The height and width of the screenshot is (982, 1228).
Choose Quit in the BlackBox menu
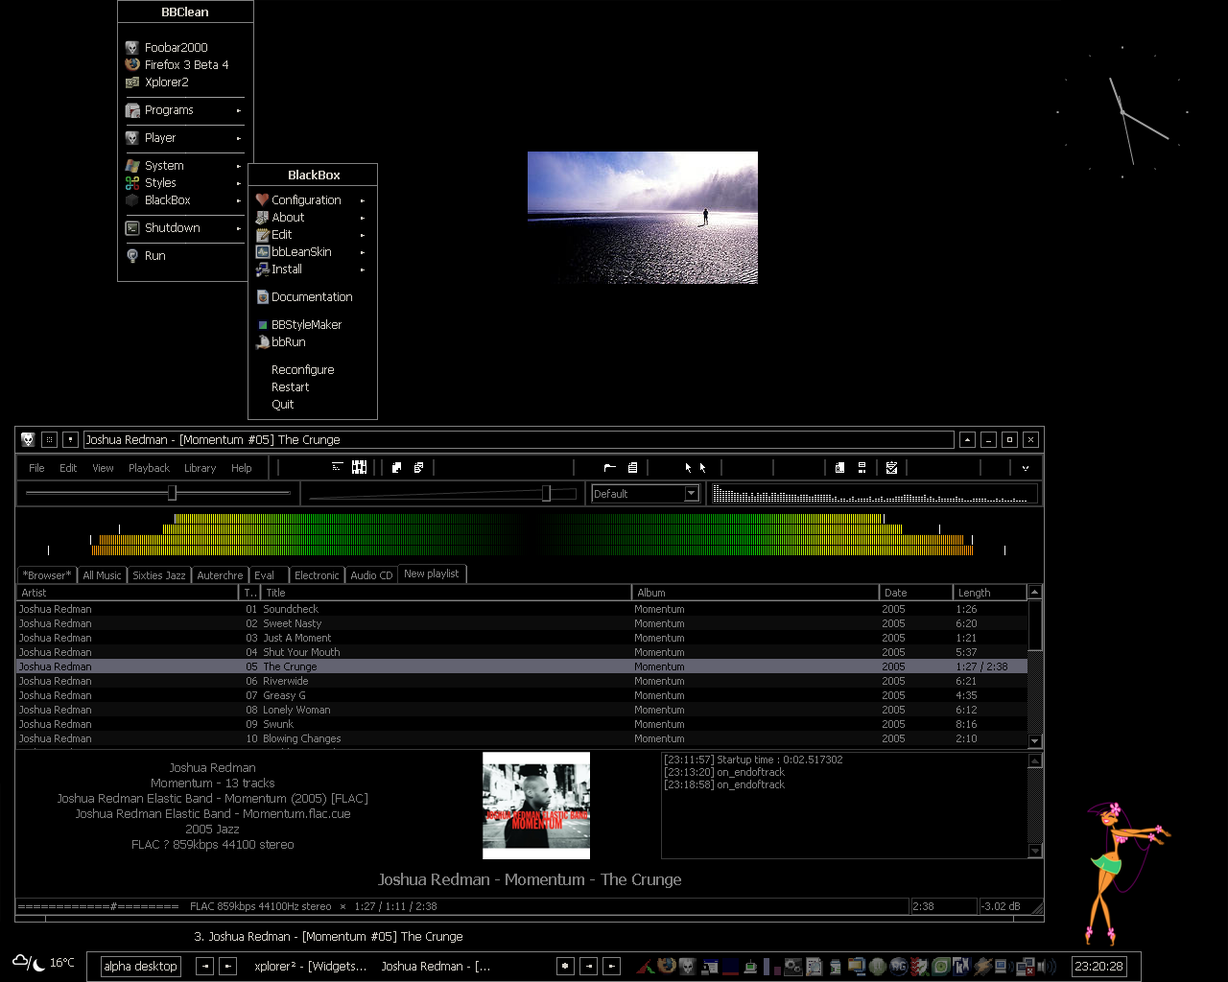(x=283, y=405)
